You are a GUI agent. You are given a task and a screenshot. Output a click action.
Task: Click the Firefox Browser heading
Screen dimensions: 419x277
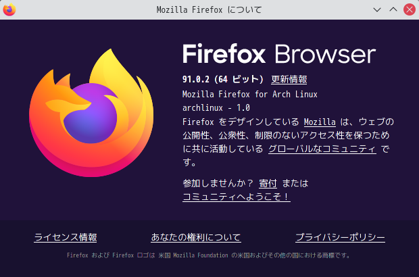279,54
